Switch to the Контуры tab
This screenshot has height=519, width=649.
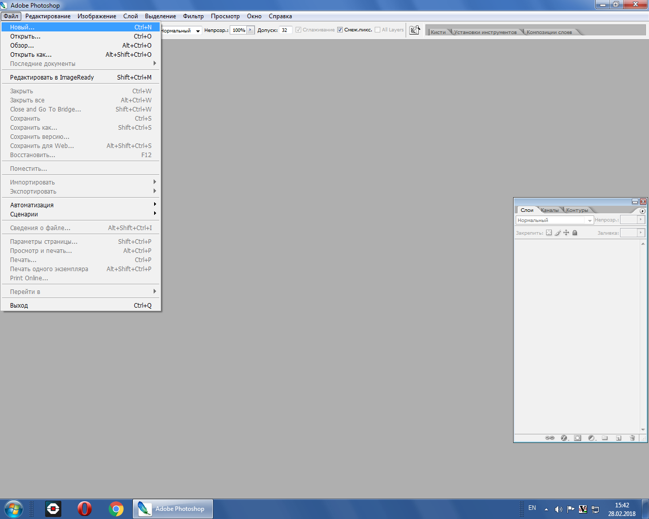point(577,210)
